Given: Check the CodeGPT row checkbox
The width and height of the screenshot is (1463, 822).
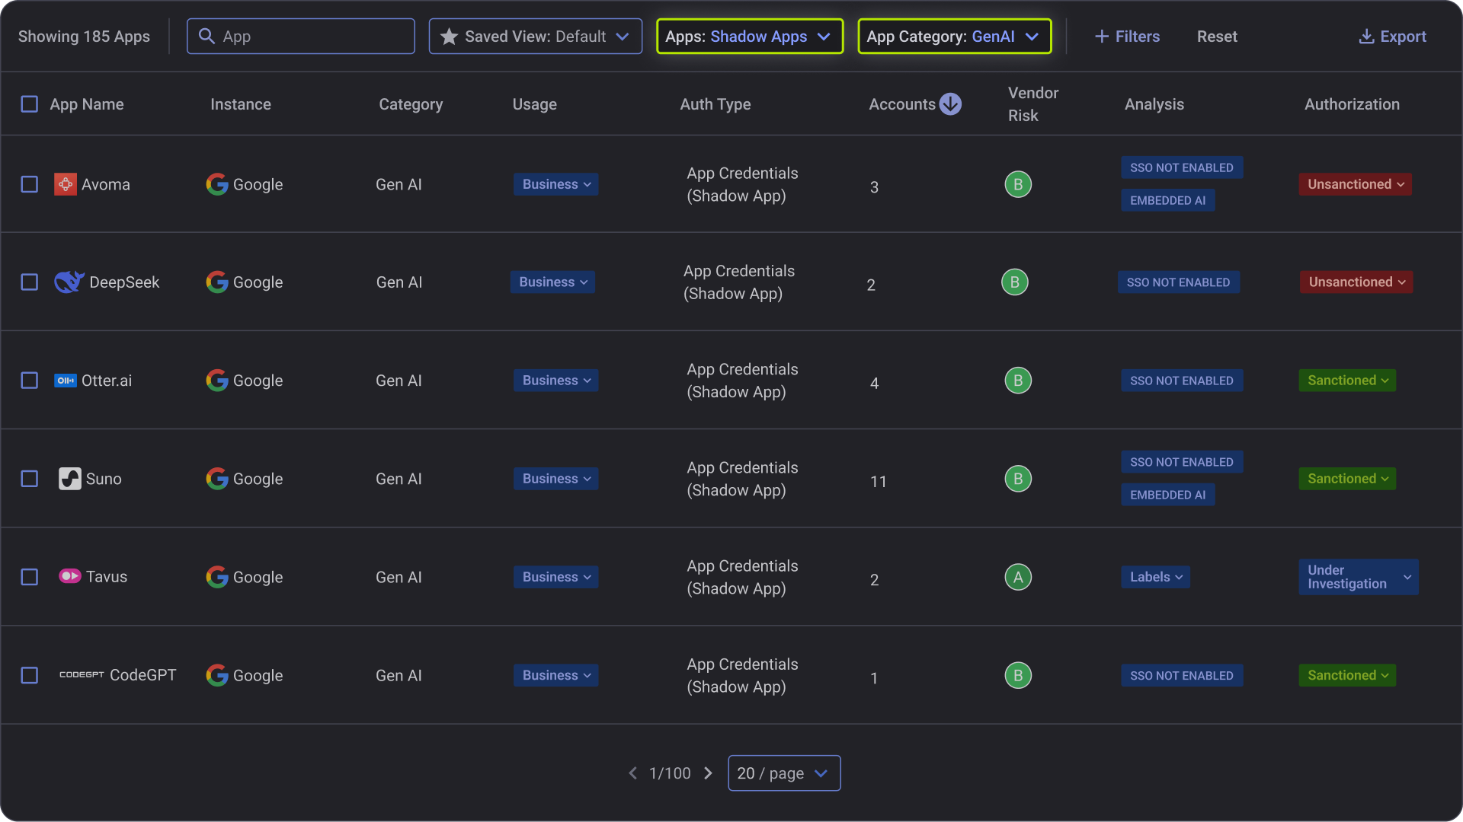Looking at the screenshot, I should 29,675.
